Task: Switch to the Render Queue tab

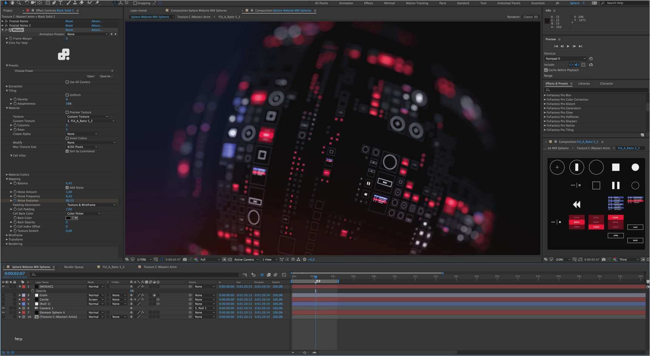Action: click(74, 267)
